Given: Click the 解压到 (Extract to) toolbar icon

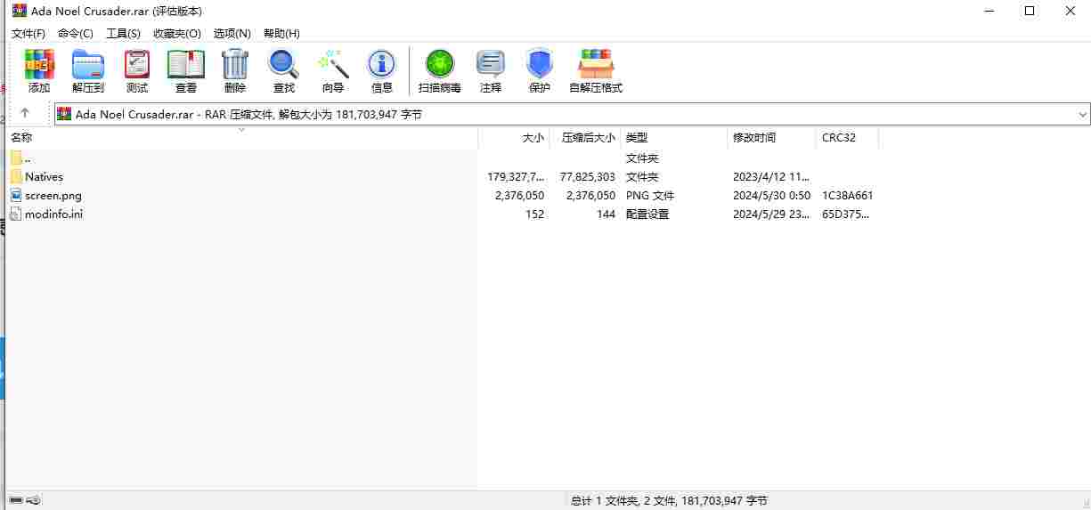Looking at the screenshot, I should click(x=88, y=64).
